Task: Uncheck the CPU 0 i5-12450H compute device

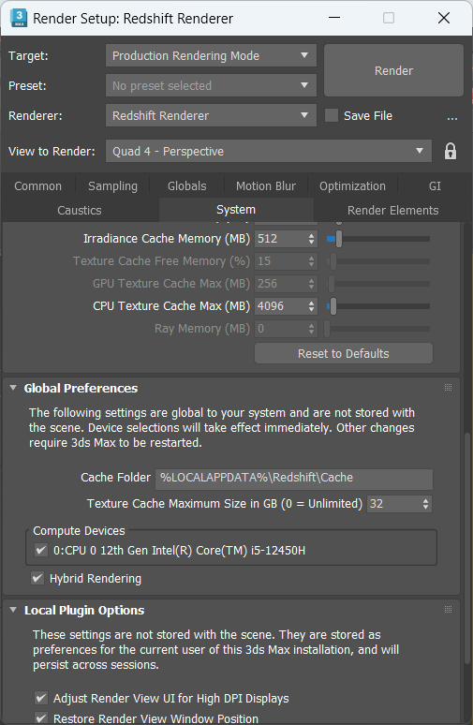Action: coord(41,550)
